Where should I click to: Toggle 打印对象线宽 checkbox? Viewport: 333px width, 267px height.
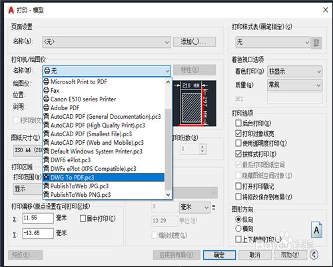tap(238, 133)
